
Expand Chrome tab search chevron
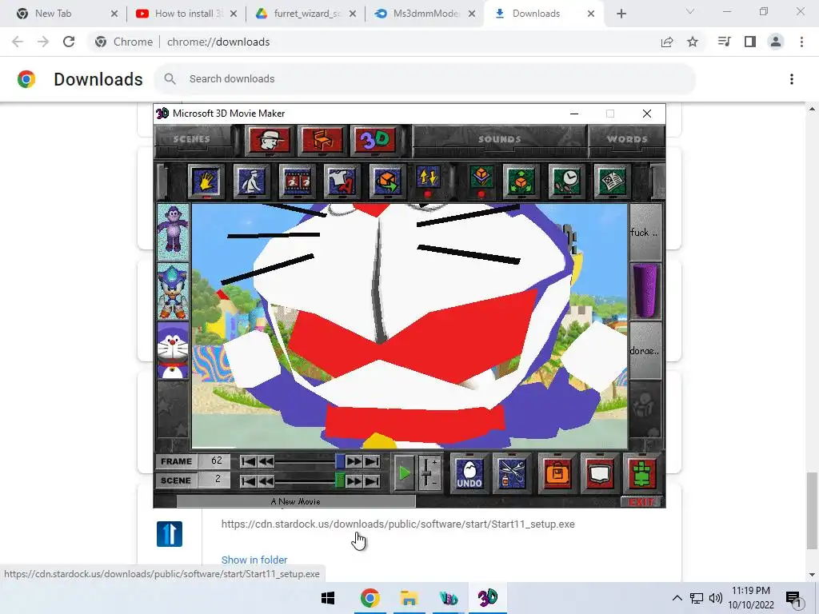(690, 11)
